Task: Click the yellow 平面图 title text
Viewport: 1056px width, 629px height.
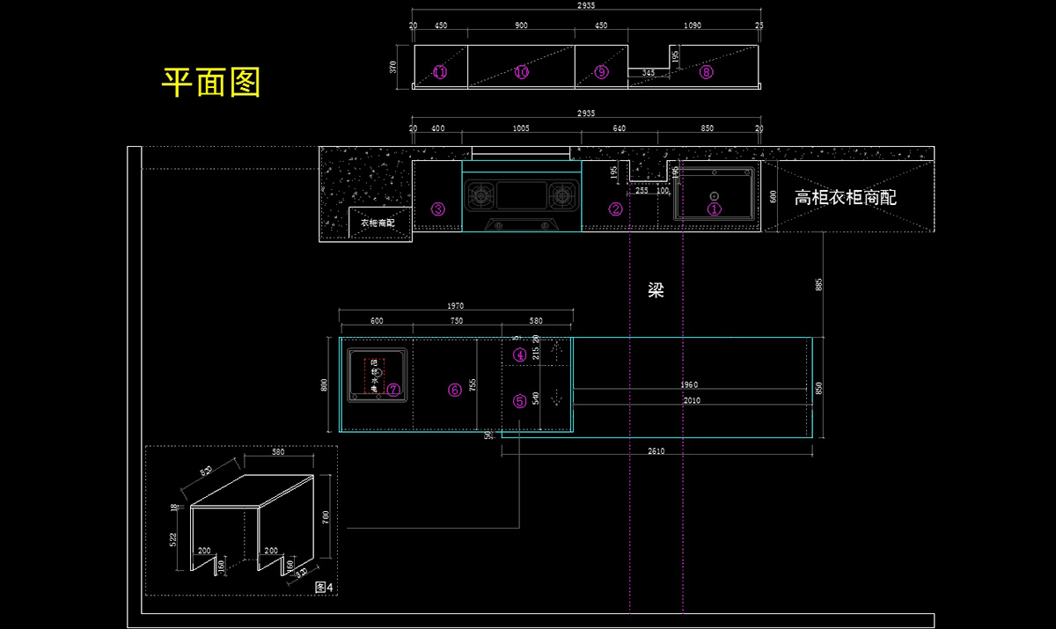Action: 211,82
